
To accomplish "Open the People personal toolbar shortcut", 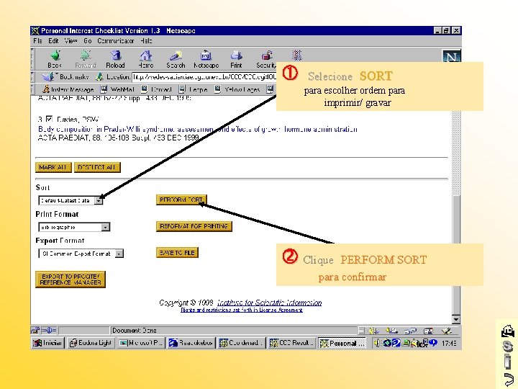I will click(x=194, y=89).
